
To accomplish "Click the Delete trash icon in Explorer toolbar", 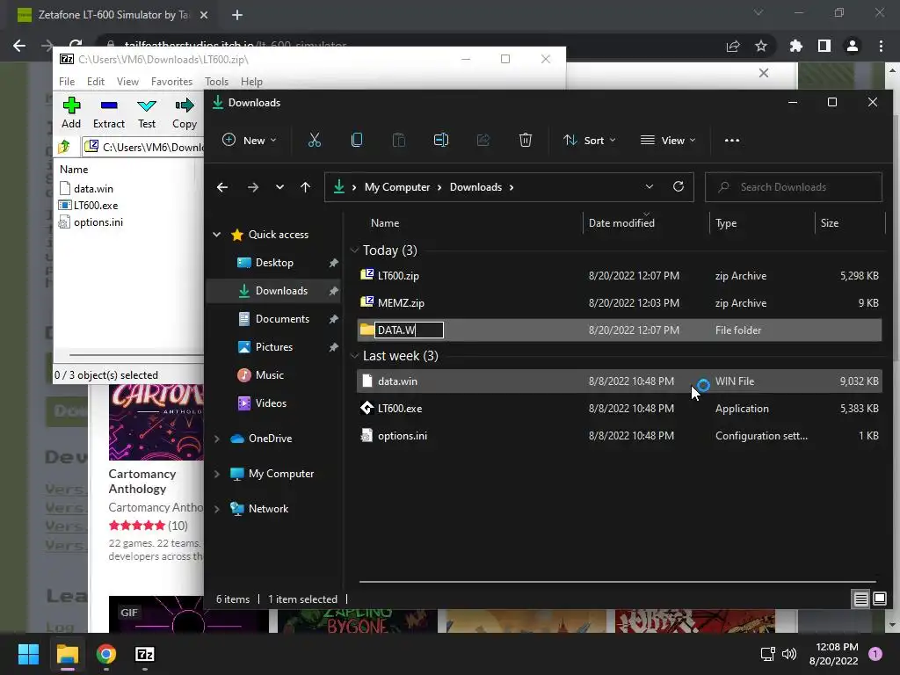I will [x=526, y=140].
